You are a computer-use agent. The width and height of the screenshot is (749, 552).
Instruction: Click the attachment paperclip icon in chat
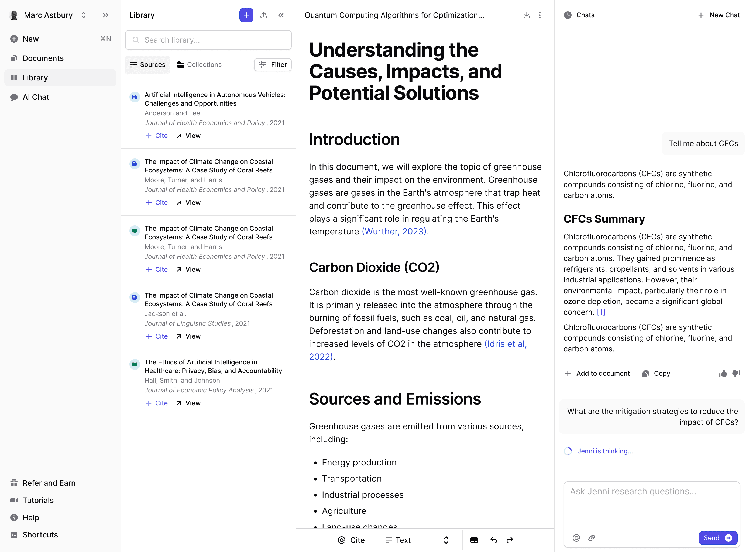point(591,538)
